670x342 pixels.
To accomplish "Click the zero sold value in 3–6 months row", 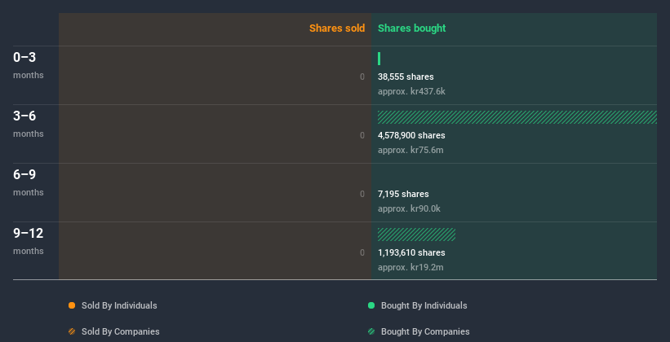I will [362, 136].
